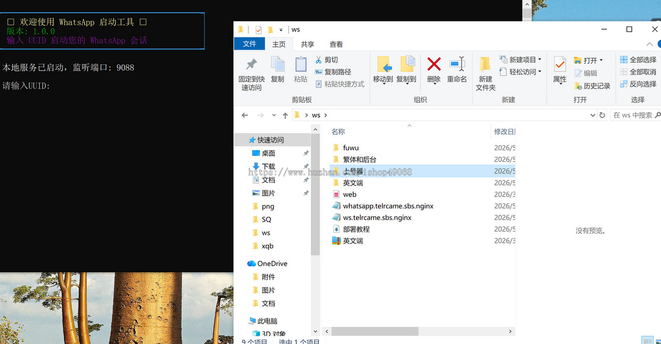Click the 复制 copy icon in ribbon

[x=278, y=64]
